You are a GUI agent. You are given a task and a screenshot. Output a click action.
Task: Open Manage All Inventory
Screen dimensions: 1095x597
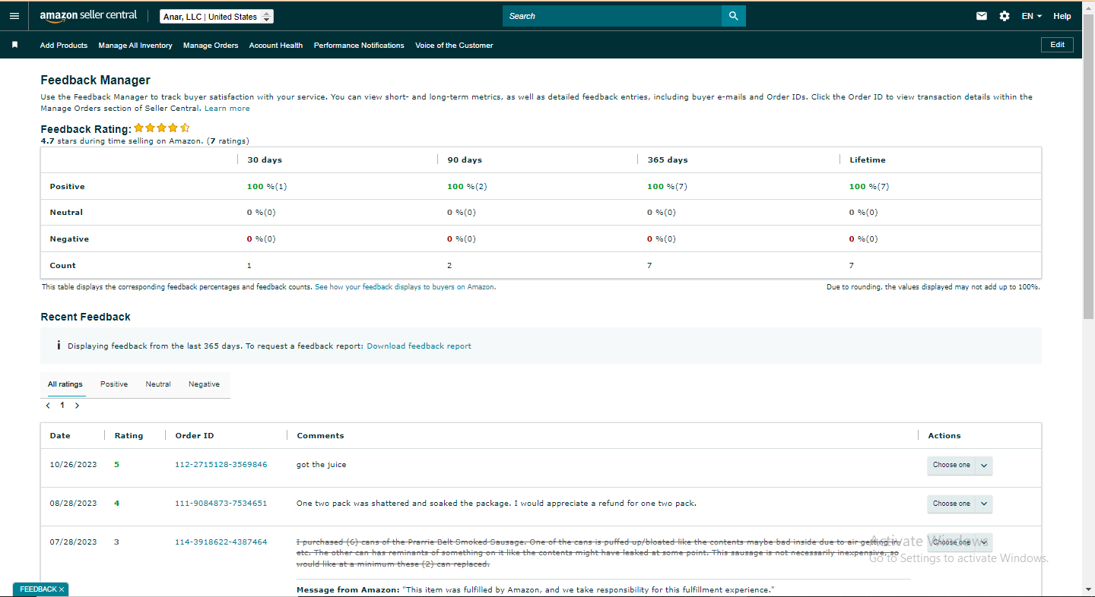click(x=135, y=46)
